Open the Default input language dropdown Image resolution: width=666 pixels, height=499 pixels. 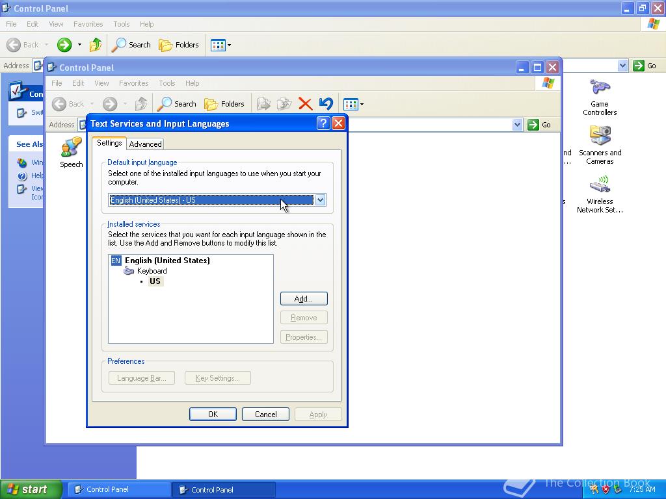point(319,199)
